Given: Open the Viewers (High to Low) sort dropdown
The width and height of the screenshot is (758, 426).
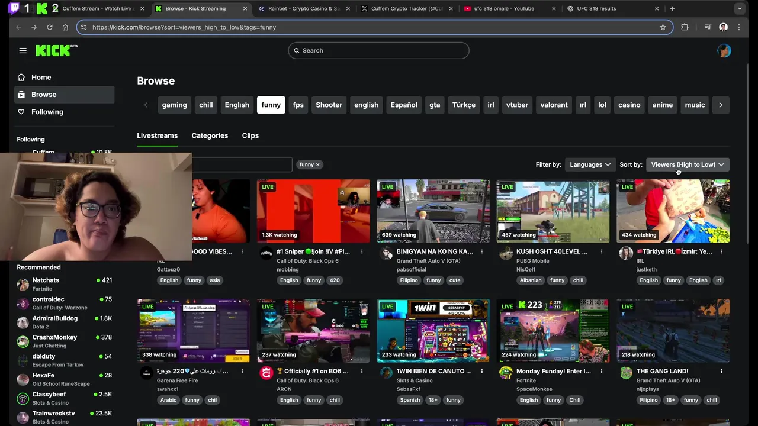Looking at the screenshot, I should (x=688, y=164).
